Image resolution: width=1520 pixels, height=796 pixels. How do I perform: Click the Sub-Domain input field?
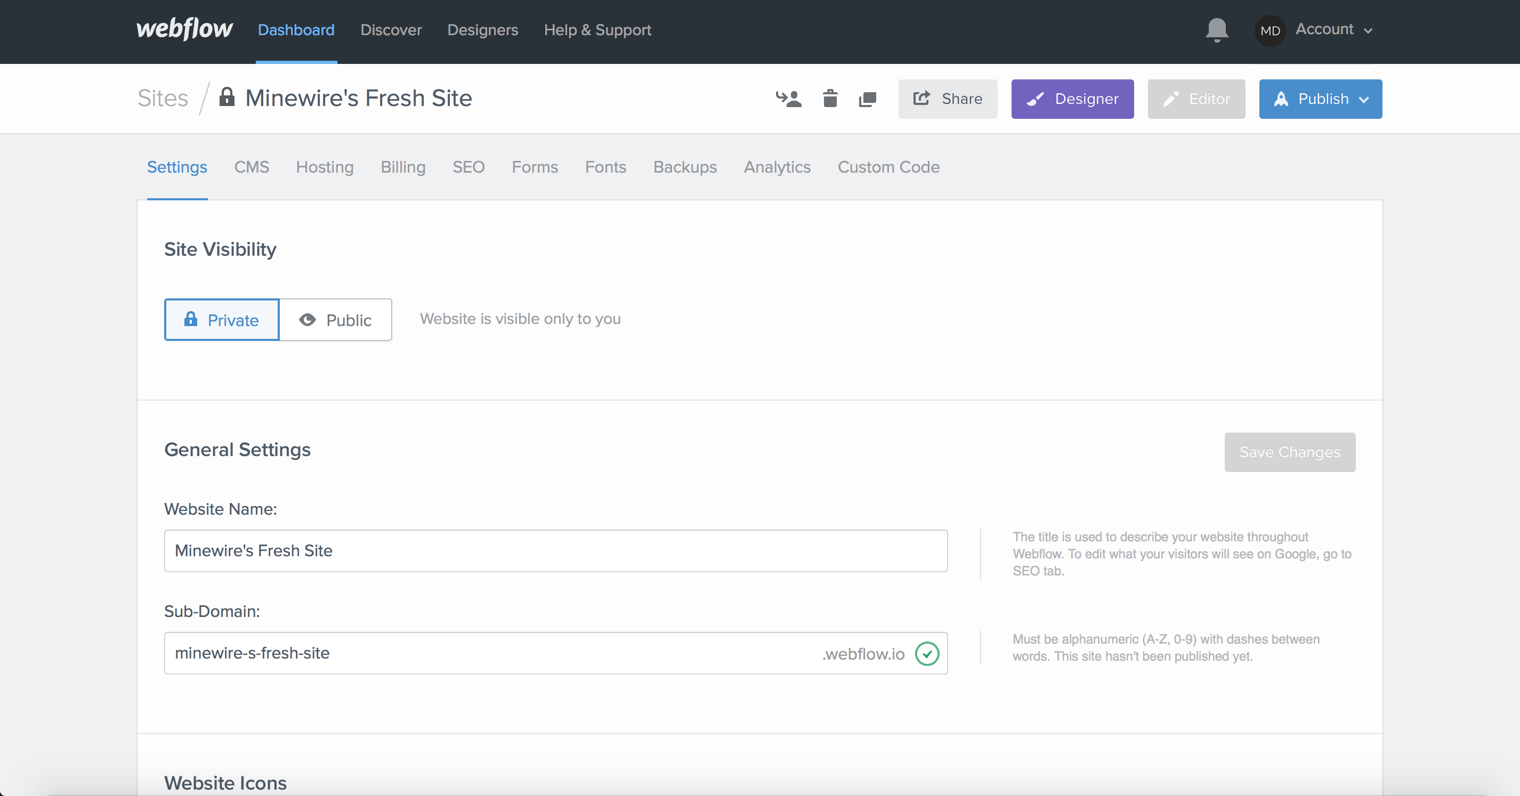click(556, 653)
